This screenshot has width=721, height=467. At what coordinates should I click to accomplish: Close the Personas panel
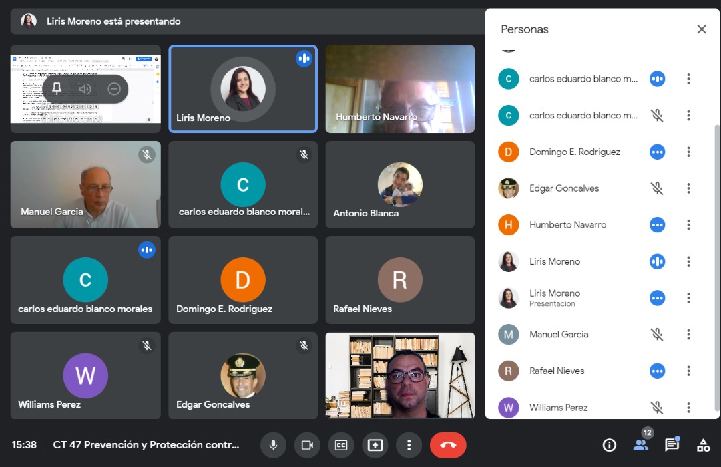[701, 29]
